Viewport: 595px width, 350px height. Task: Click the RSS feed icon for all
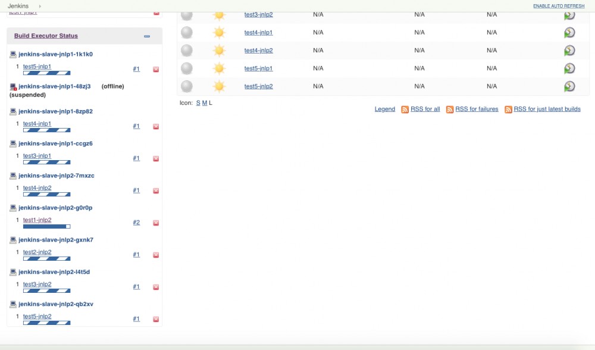click(x=405, y=110)
